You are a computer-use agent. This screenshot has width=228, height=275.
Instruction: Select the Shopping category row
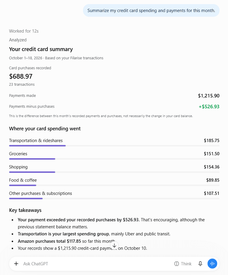(114, 169)
